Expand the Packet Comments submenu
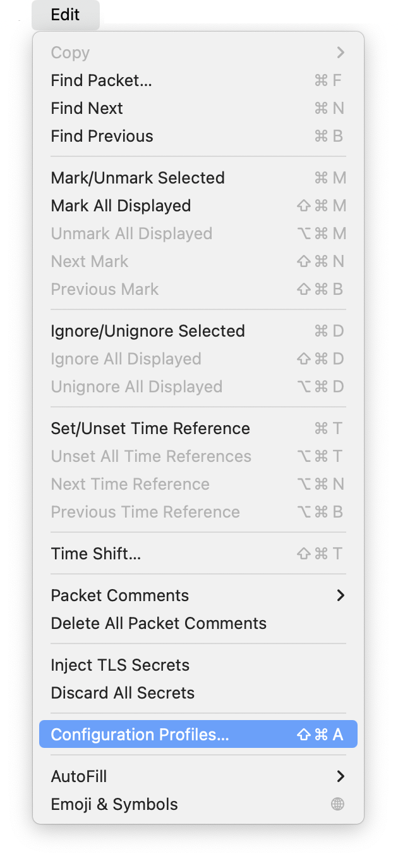 point(119,595)
